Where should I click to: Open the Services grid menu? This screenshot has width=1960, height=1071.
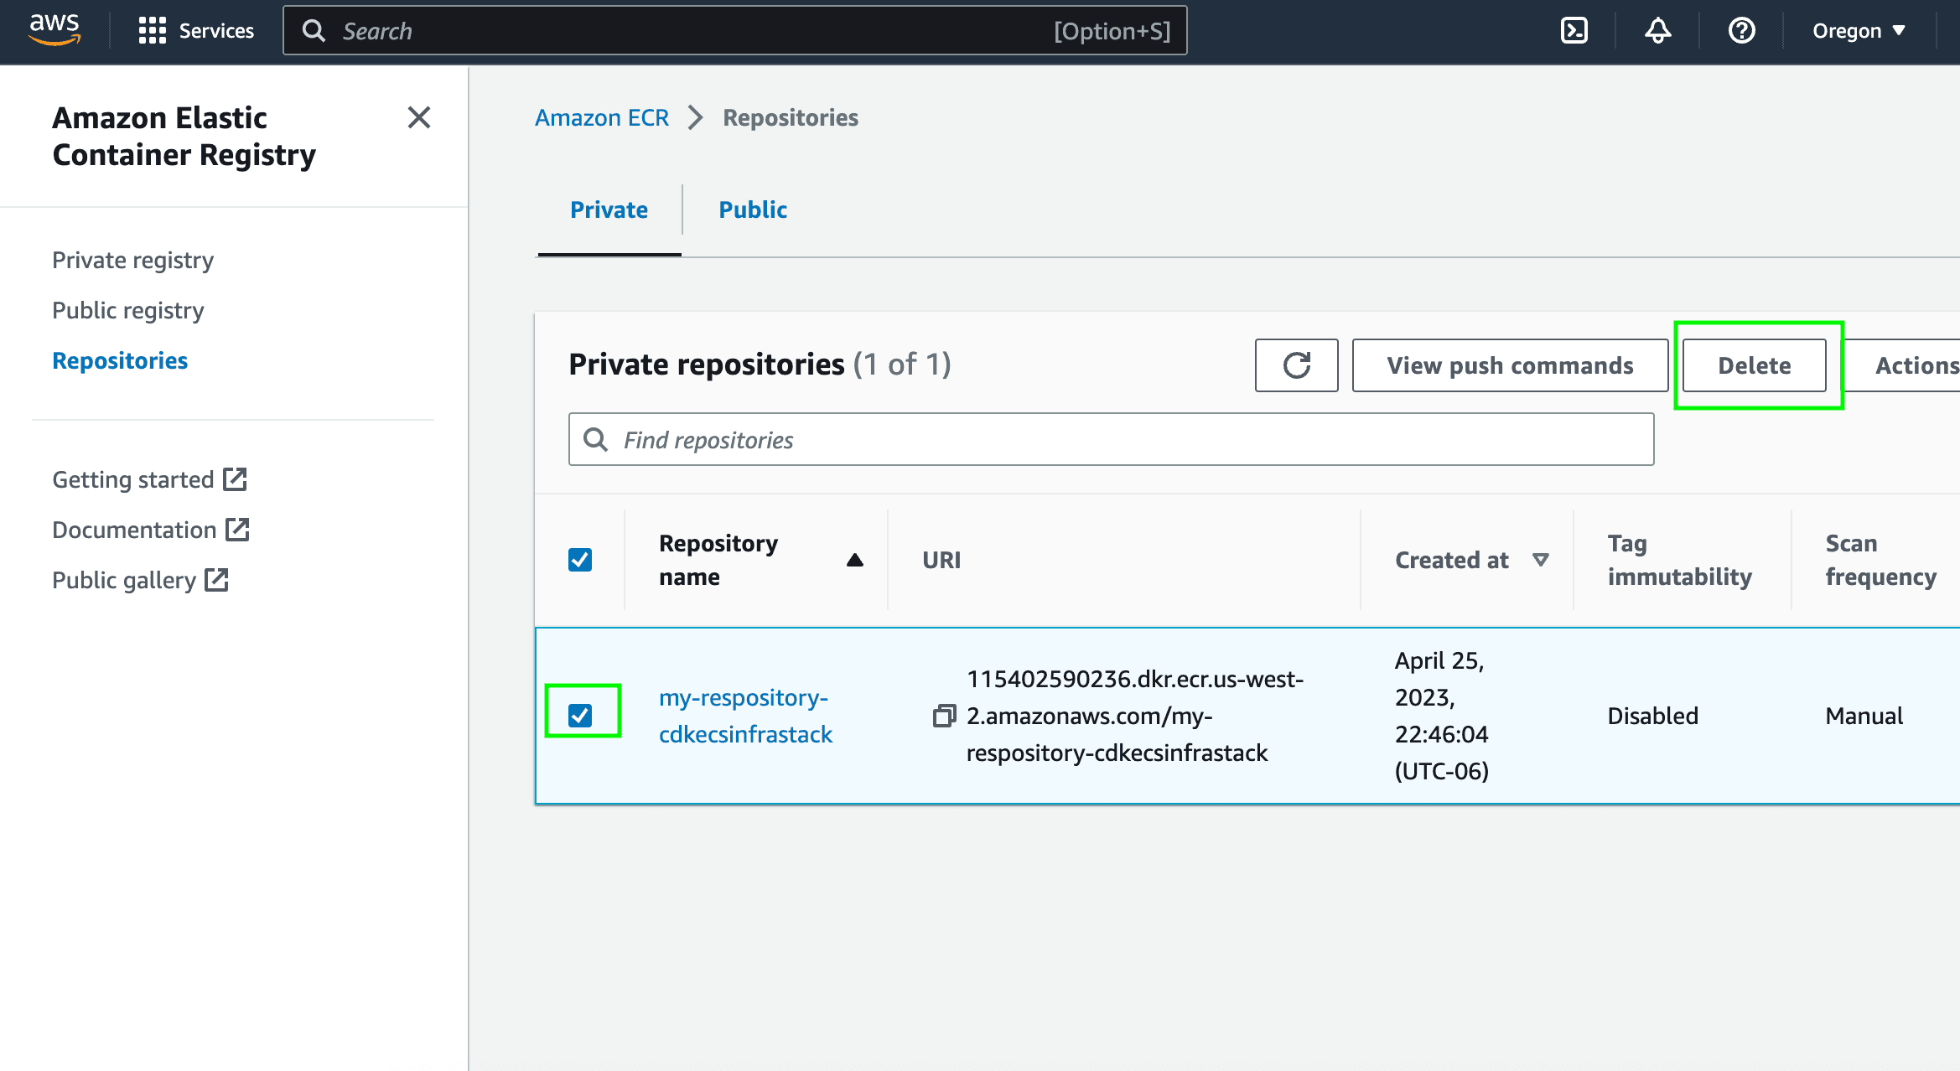click(196, 31)
